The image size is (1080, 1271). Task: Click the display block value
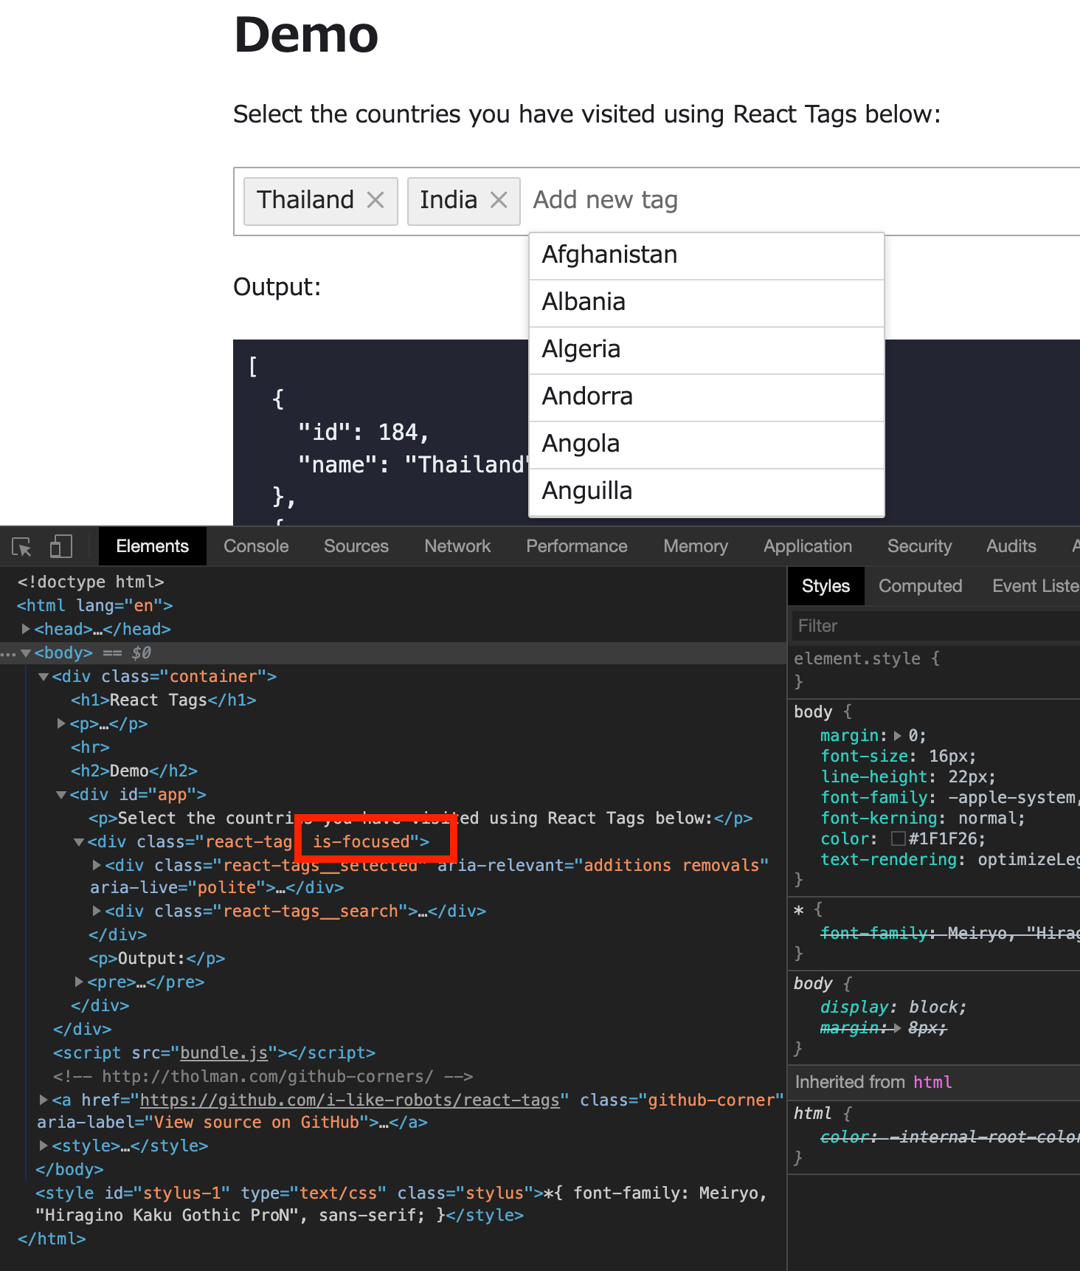click(x=935, y=1007)
